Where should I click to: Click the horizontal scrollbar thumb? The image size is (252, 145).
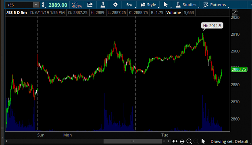coord(133,141)
